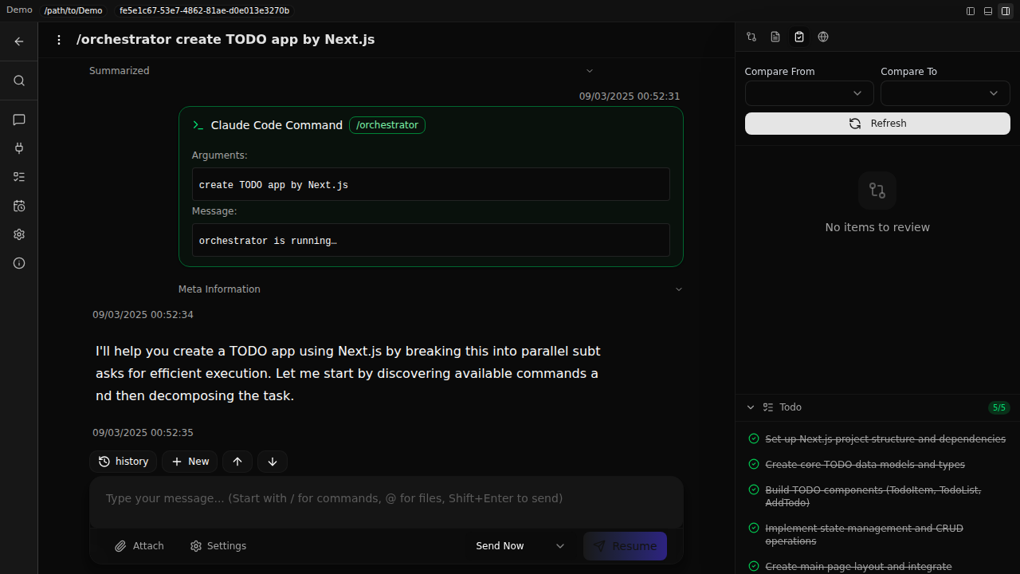Open the Compare From dropdown
1020x574 pixels.
(x=808, y=93)
